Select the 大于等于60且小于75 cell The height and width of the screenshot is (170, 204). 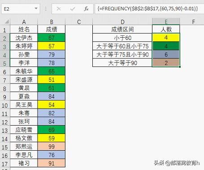(122, 46)
